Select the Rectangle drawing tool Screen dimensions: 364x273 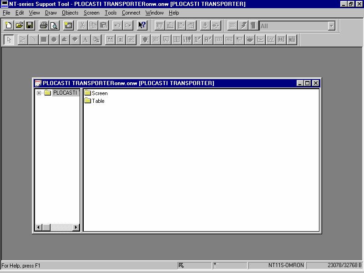(x=43, y=40)
